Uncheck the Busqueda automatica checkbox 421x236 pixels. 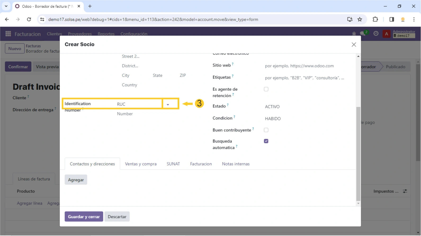pyautogui.click(x=266, y=141)
